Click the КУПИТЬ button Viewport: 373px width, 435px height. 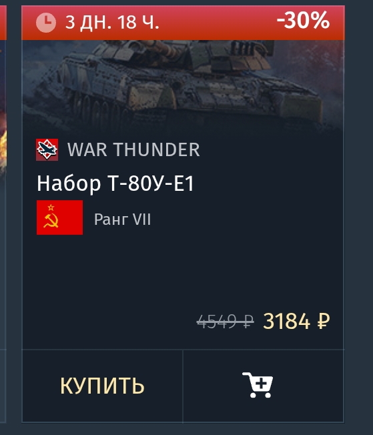click(102, 386)
